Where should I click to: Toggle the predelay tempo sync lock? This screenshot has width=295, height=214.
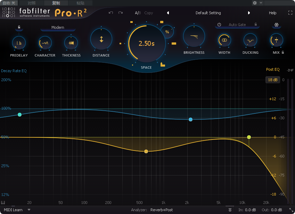tap(19, 27)
